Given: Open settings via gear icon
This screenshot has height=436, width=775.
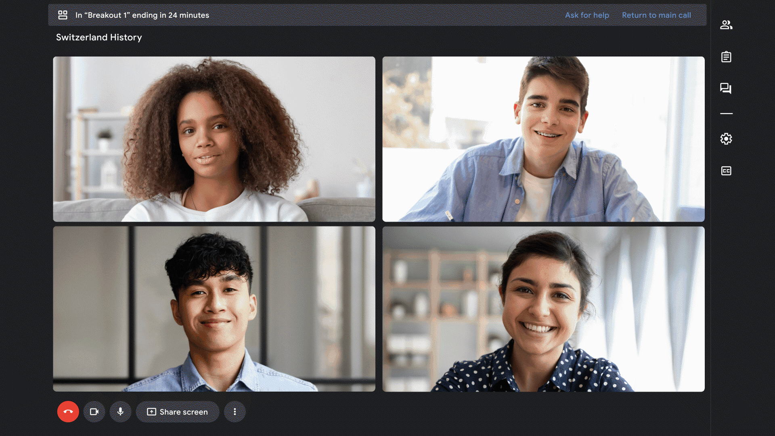Looking at the screenshot, I should pyautogui.click(x=725, y=138).
